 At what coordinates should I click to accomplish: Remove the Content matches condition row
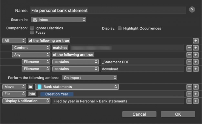pos(189,48)
